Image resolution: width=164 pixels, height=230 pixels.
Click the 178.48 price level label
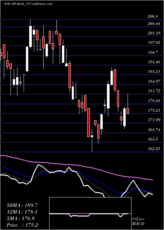(x=154, y=101)
